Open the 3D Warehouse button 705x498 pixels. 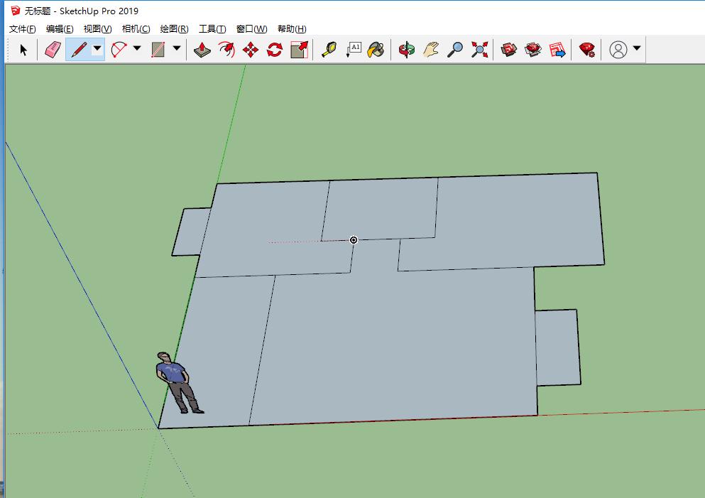tap(509, 50)
